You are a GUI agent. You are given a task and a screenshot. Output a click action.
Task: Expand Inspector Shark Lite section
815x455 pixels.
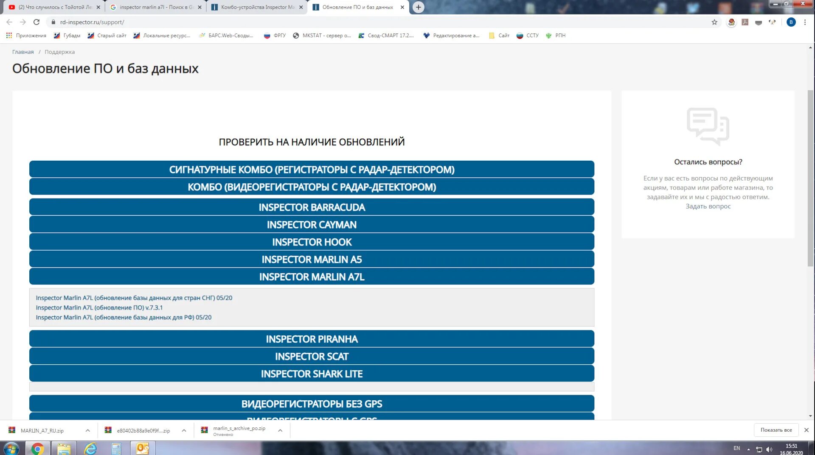(x=312, y=374)
